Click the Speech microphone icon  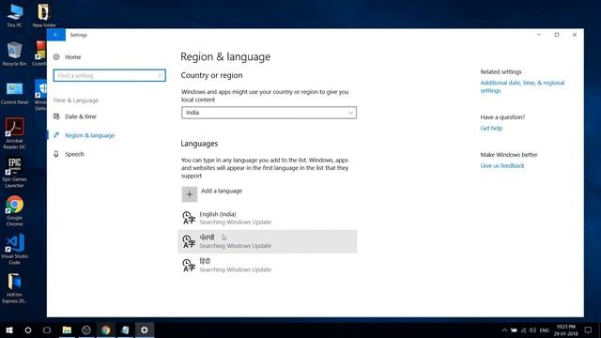click(56, 154)
